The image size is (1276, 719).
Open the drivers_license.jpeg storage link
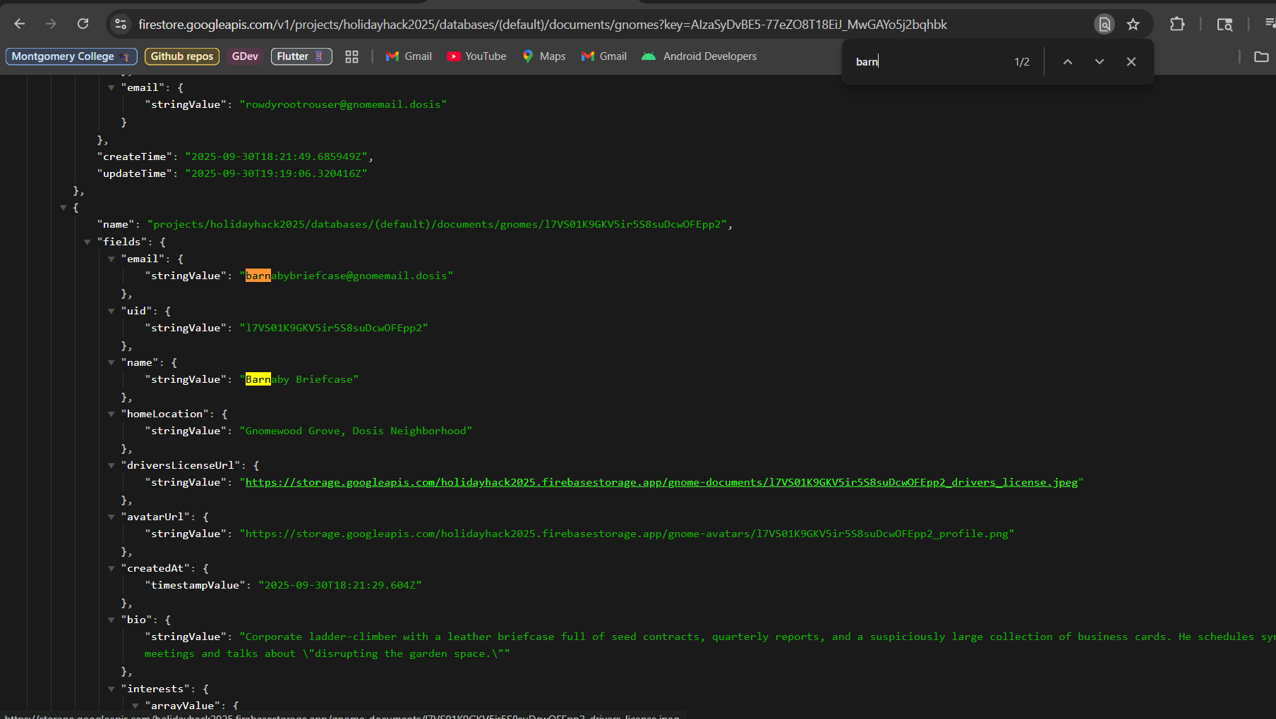coord(661,482)
